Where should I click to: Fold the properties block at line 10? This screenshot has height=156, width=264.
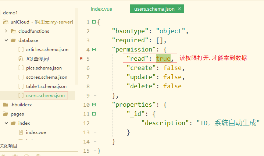click(94, 105)
